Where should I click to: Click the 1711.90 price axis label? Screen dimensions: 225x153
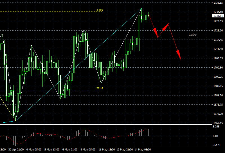218,49
